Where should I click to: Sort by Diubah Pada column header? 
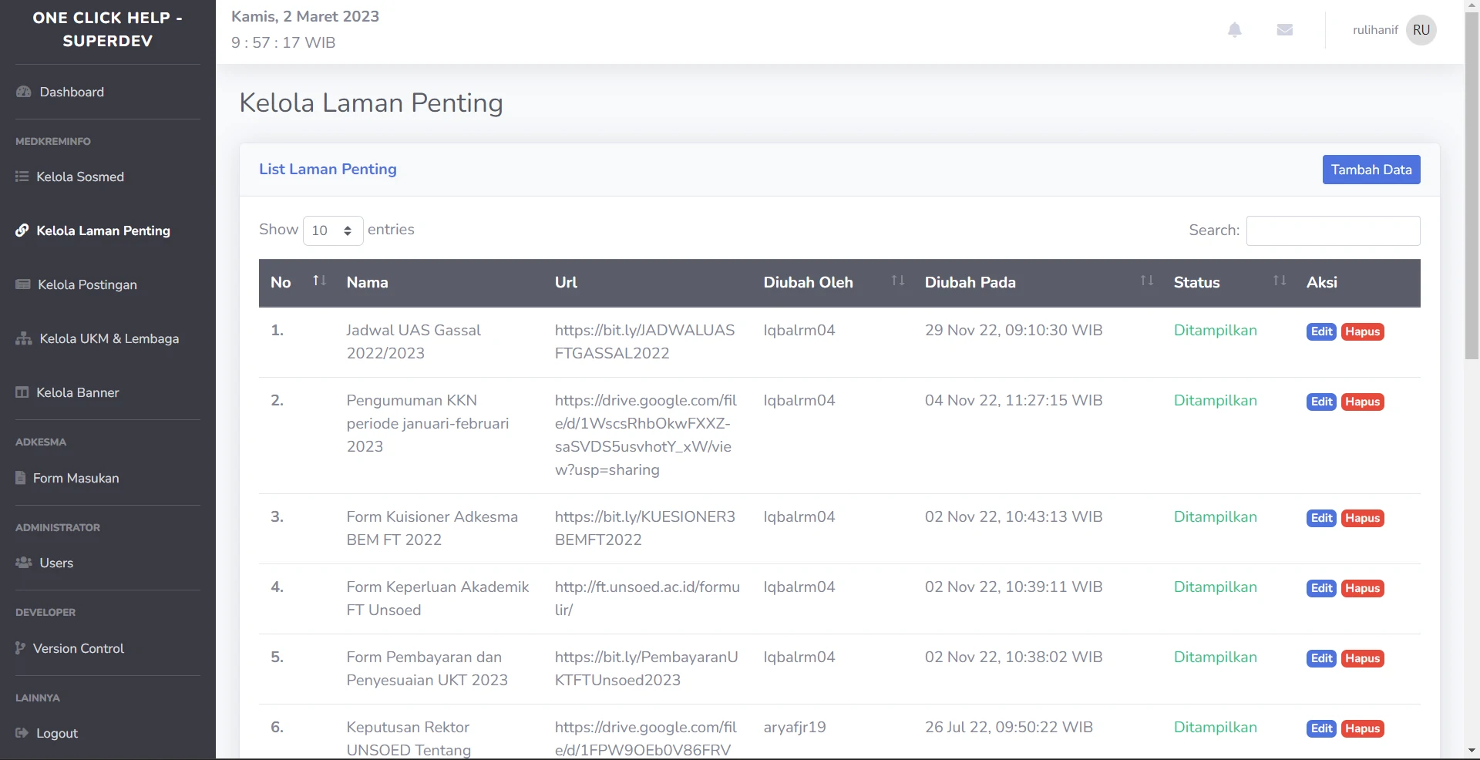(970, 282)
